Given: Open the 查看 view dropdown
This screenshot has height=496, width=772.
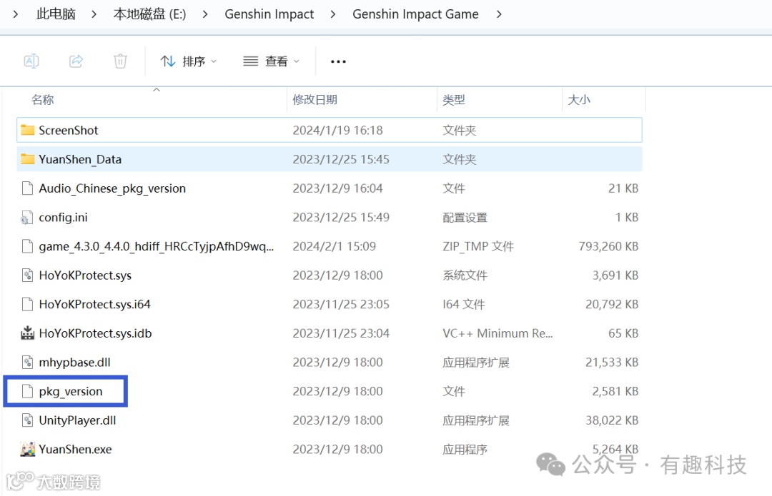Looking at the screenshot, I should (x=272, y=61).
